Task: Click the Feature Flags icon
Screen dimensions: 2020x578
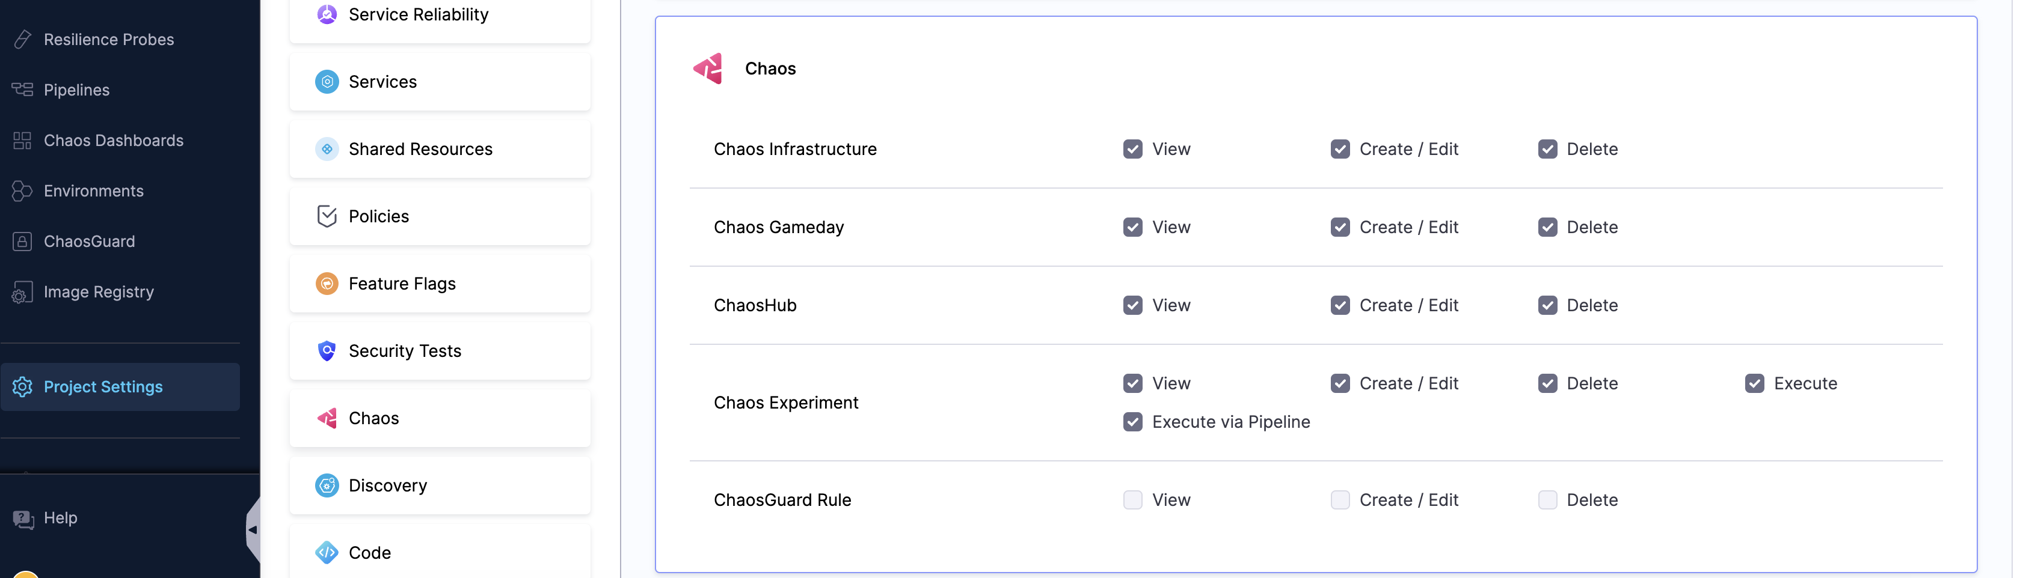Action: click(x=326, y=284)
